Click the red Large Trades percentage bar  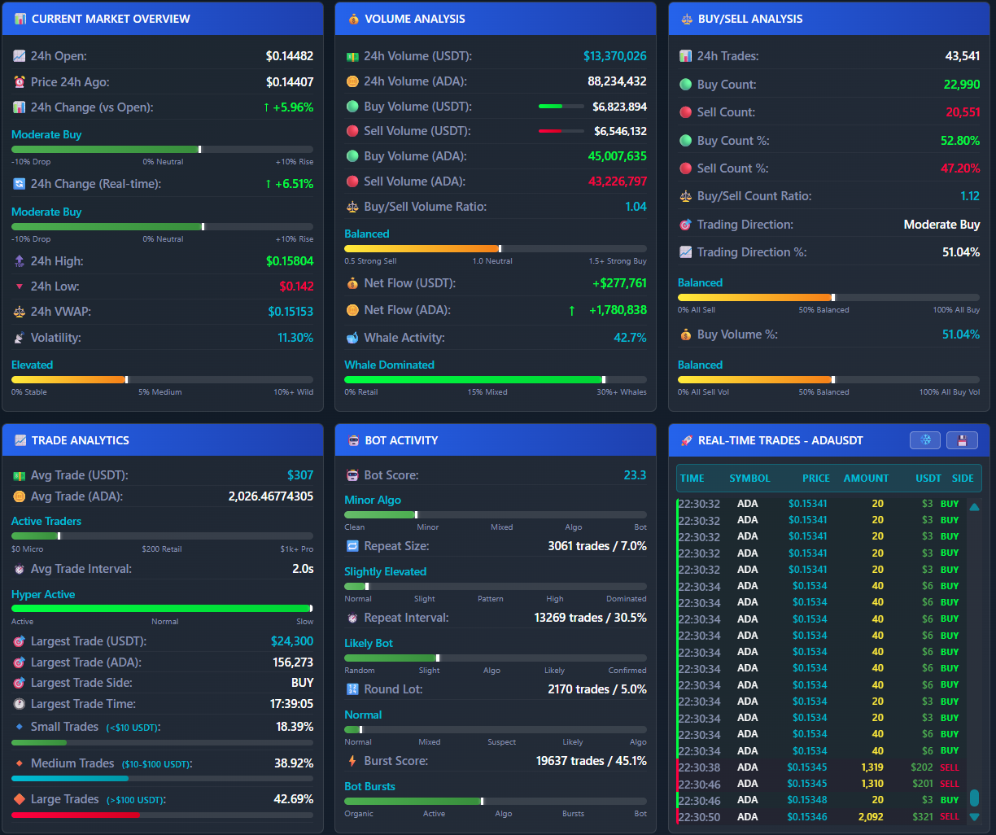162,815
